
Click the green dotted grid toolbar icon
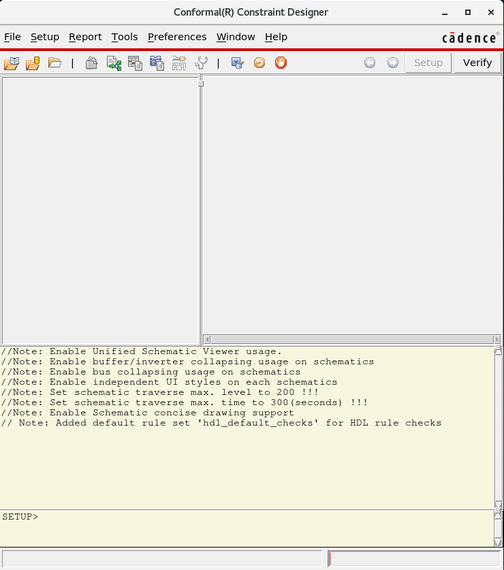[x=179, y=63]
